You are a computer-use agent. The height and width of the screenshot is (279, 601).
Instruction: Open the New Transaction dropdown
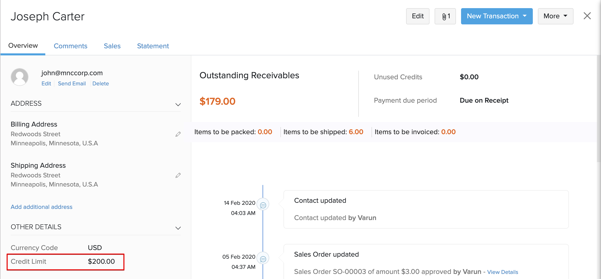(x=496, y=16)
